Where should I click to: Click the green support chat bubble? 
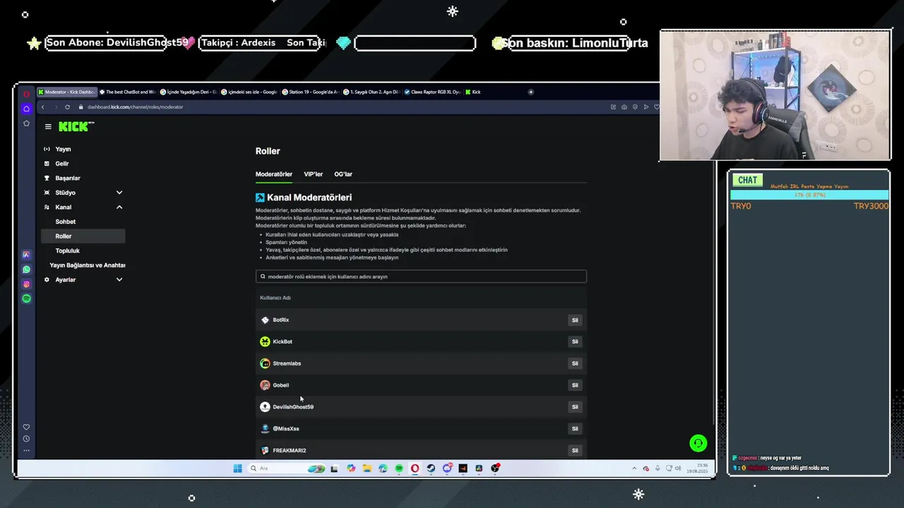pyautogui.click(x=698, y=443)
